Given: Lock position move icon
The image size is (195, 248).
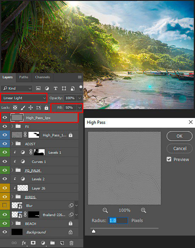Looking at the screenshot, I should [30, 108].
